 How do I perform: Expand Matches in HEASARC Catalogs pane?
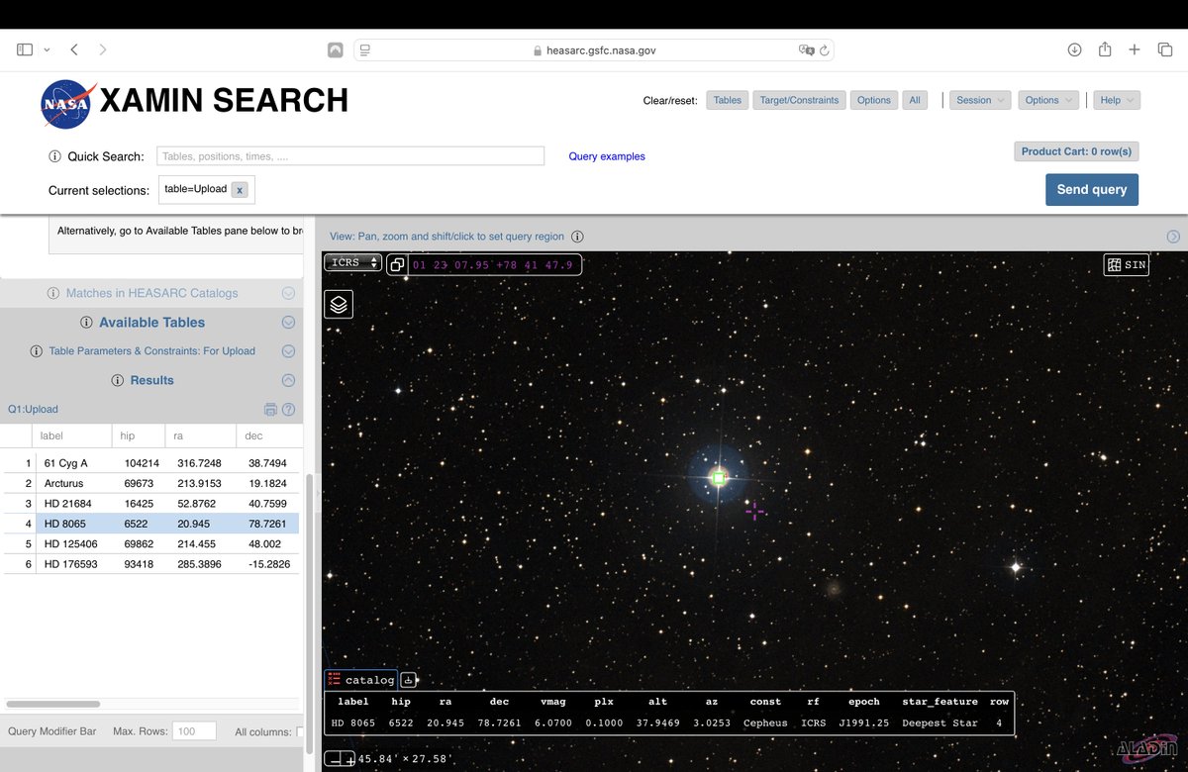288,293
